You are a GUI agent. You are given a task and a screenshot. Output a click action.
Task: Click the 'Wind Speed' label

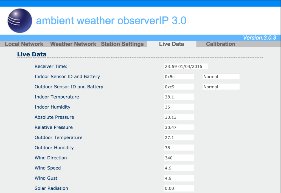(x=48, y=168)
